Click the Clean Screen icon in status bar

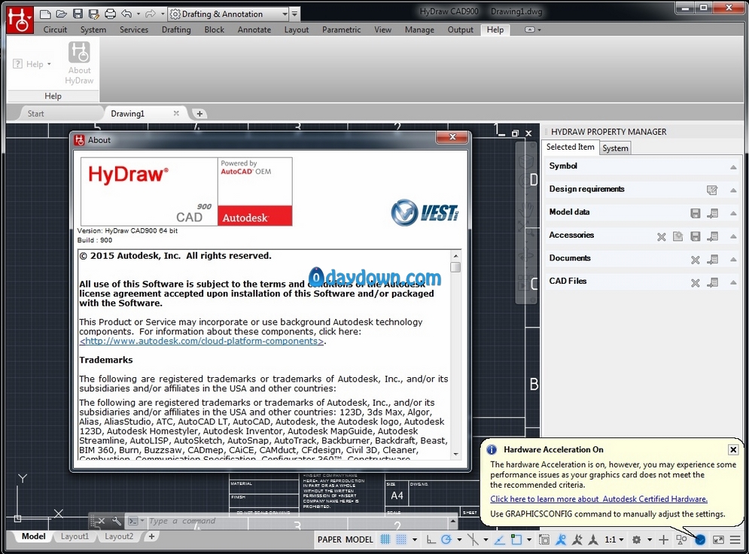[718, 540]
